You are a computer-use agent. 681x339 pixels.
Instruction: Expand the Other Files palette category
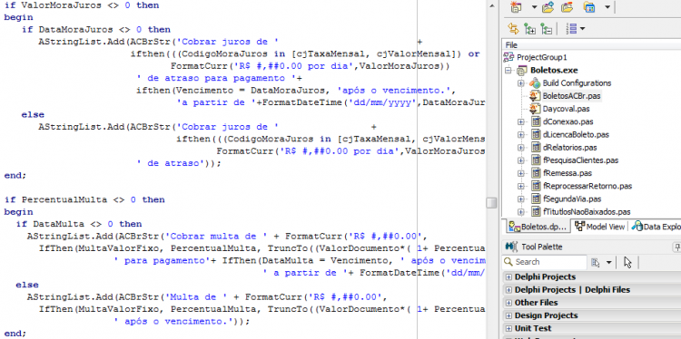(509, 303)
